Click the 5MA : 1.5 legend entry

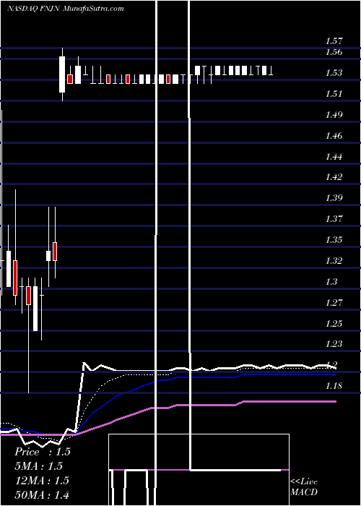39,466
